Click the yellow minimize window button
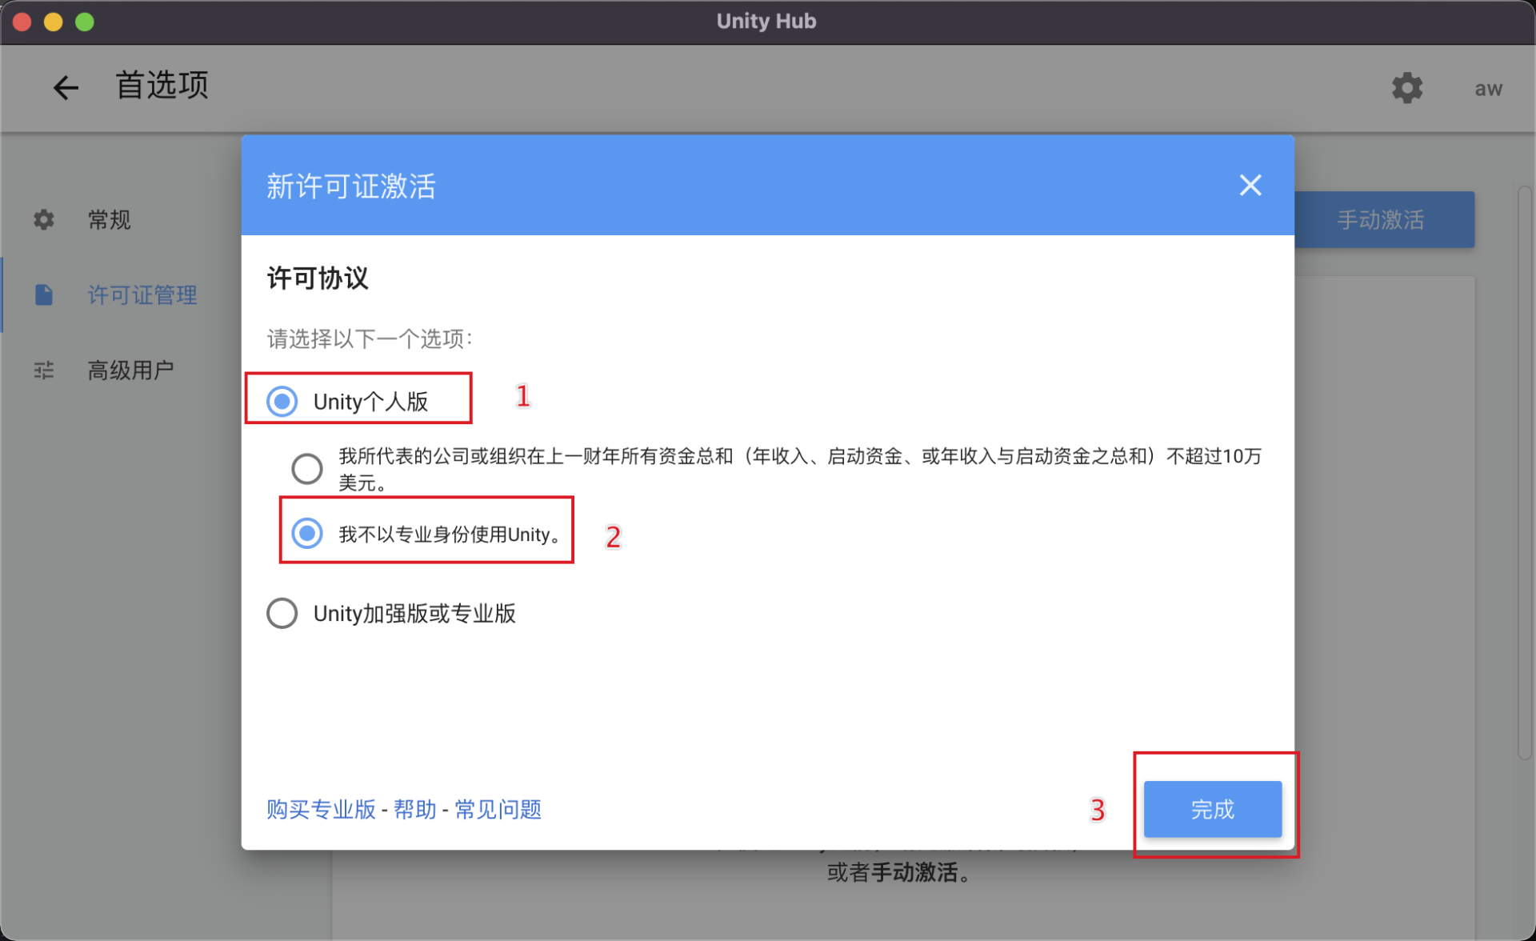1536x941 pixels. (x=54, y=22)
